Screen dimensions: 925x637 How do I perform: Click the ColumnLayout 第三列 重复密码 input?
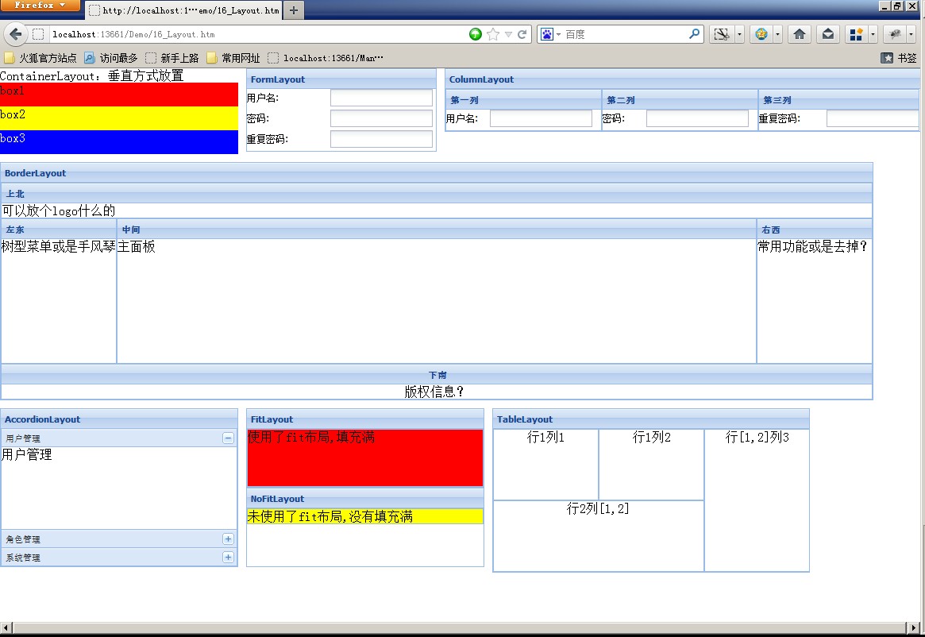coord(873,118)
